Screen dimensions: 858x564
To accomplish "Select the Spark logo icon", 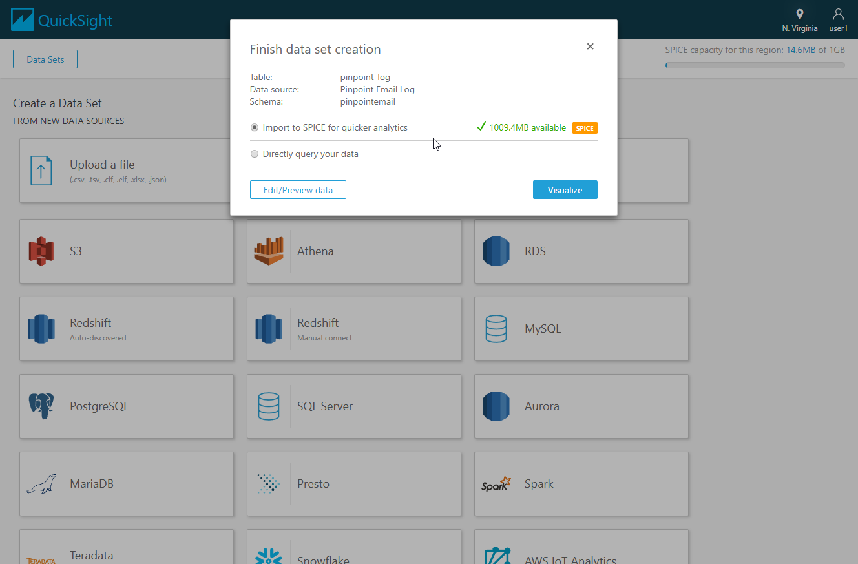I will point(496,484).
